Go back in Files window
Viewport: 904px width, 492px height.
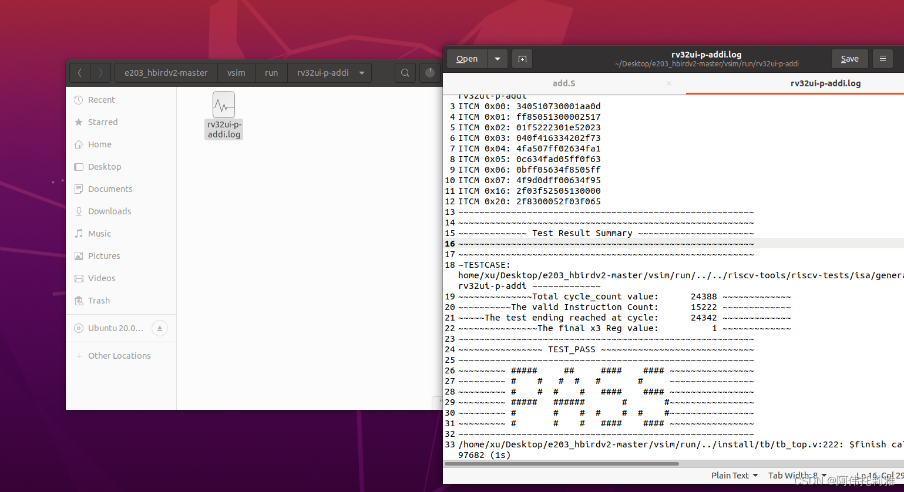click(x=80, y=73)
